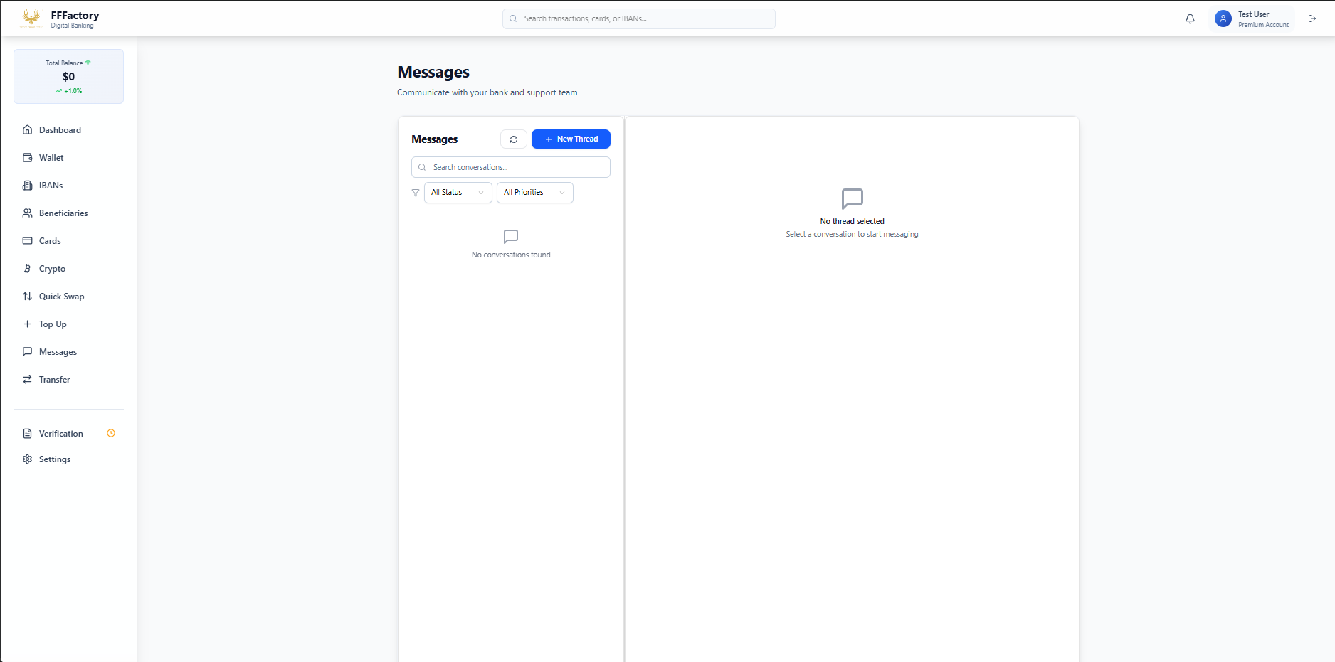This screenshot has height=662, width=1335.
Task: Expand the All Status dropdown
Action: click(x=458, y=193)
